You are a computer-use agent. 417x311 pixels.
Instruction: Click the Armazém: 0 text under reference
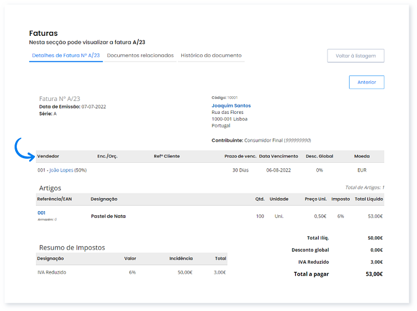[x=47, y=219]
